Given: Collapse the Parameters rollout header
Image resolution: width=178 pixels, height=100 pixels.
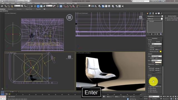Looking at the screenshot, I should point(155,38).
